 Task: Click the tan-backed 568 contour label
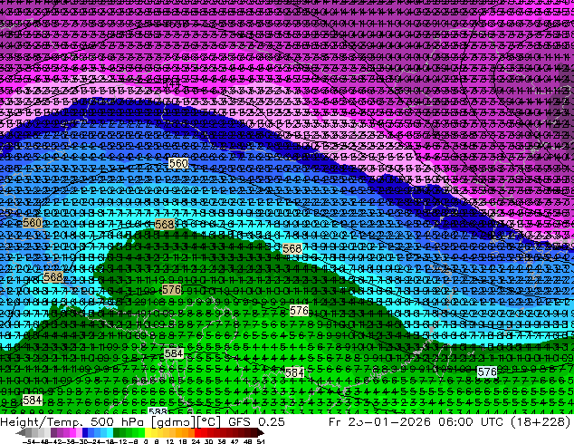pos(165,224)
